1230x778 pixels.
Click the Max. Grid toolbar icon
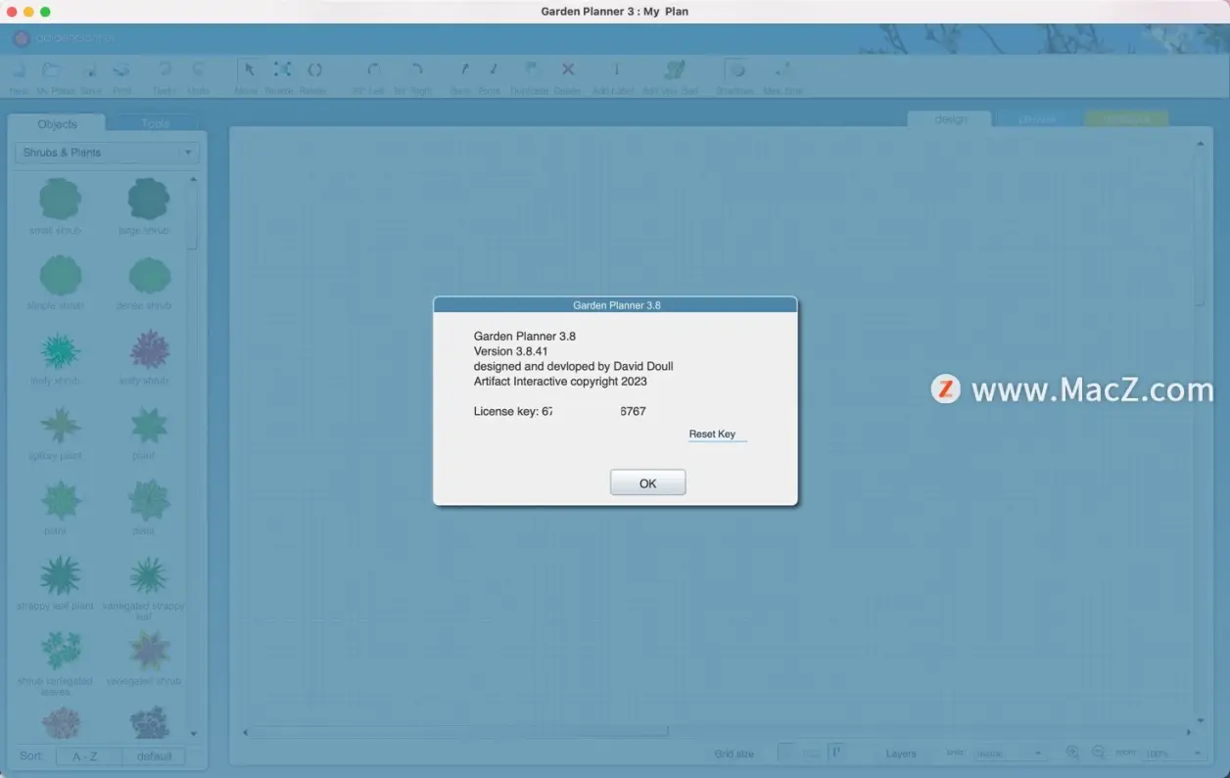click(x=783, y=70)
